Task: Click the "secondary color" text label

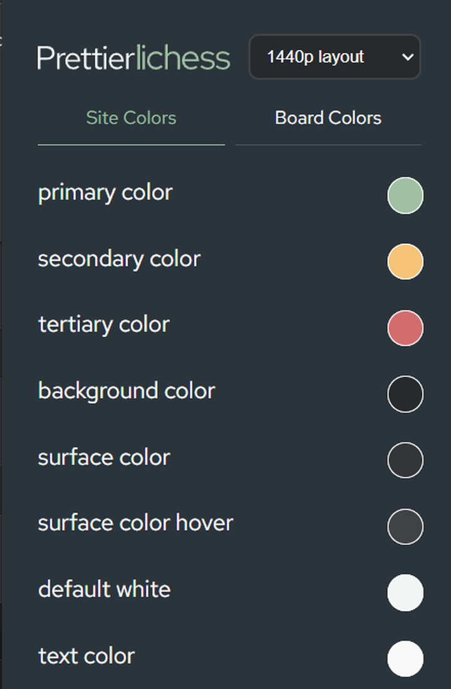Action: (119, 259)
